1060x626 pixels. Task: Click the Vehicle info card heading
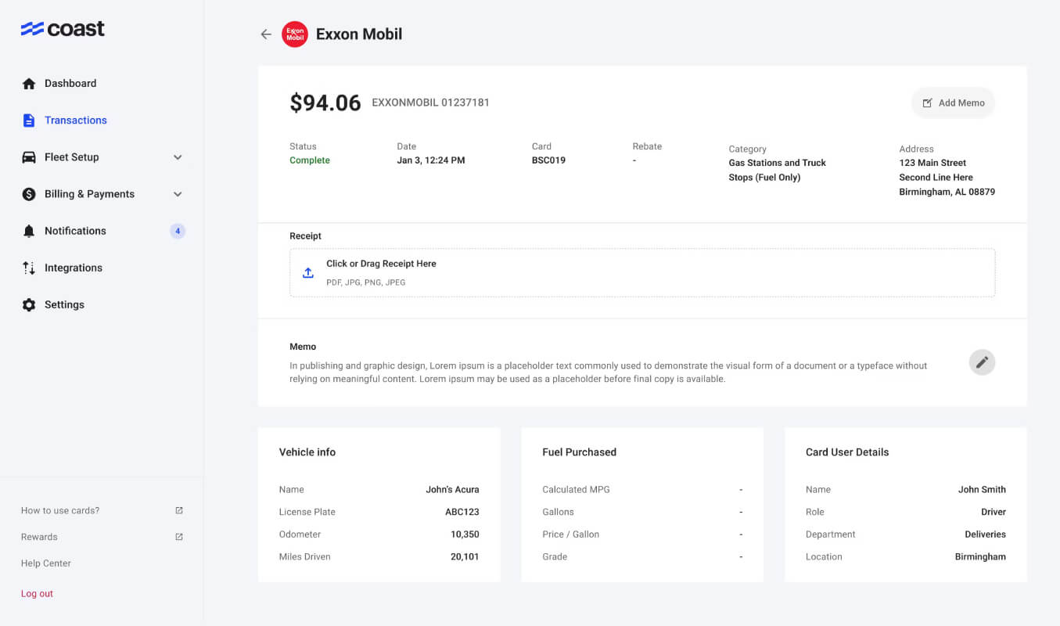307,452
